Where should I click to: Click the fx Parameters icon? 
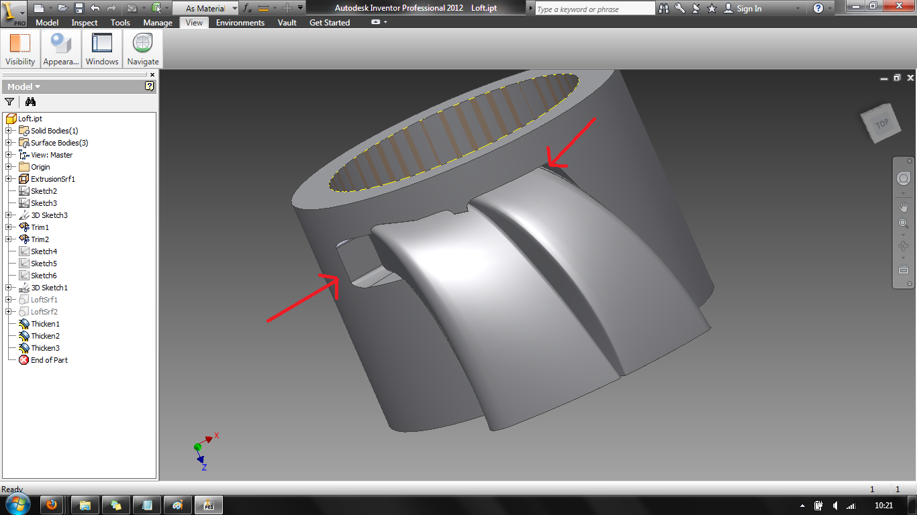[247, 8]
